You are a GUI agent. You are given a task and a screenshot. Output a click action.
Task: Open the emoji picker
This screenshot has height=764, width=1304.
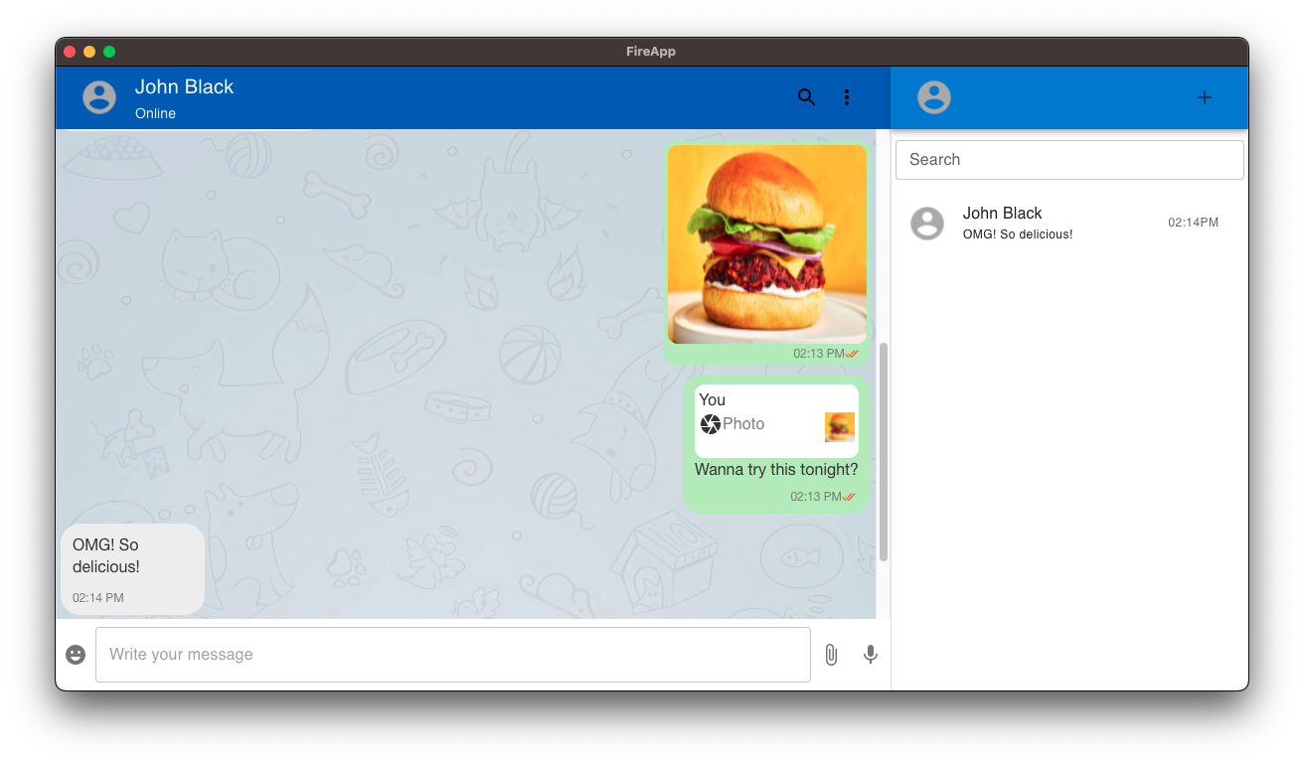click(76, 654)
